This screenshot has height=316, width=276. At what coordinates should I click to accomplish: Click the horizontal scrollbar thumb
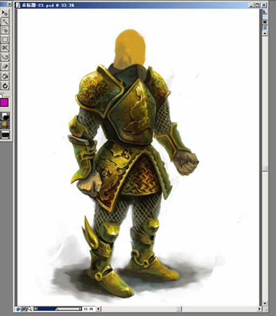(x=179, y=308)
